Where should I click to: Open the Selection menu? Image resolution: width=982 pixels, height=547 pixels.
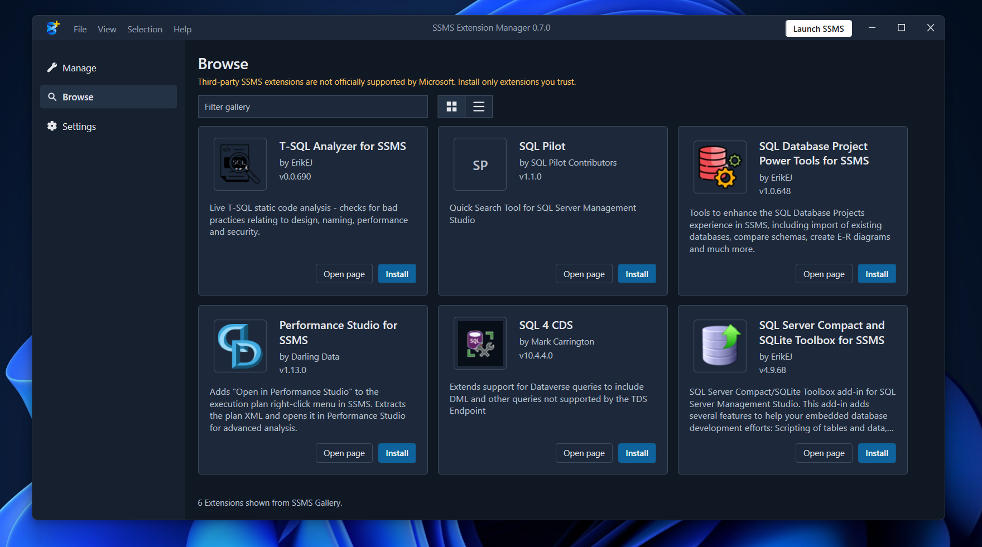(145, 29)
